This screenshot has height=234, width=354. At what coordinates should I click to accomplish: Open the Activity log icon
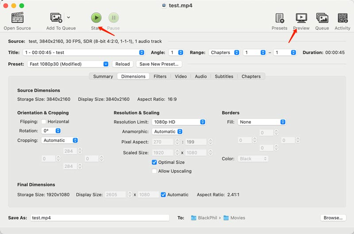click(342, 18)
